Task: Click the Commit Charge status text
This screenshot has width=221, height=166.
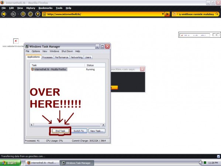Action: (x=89, y=141)
